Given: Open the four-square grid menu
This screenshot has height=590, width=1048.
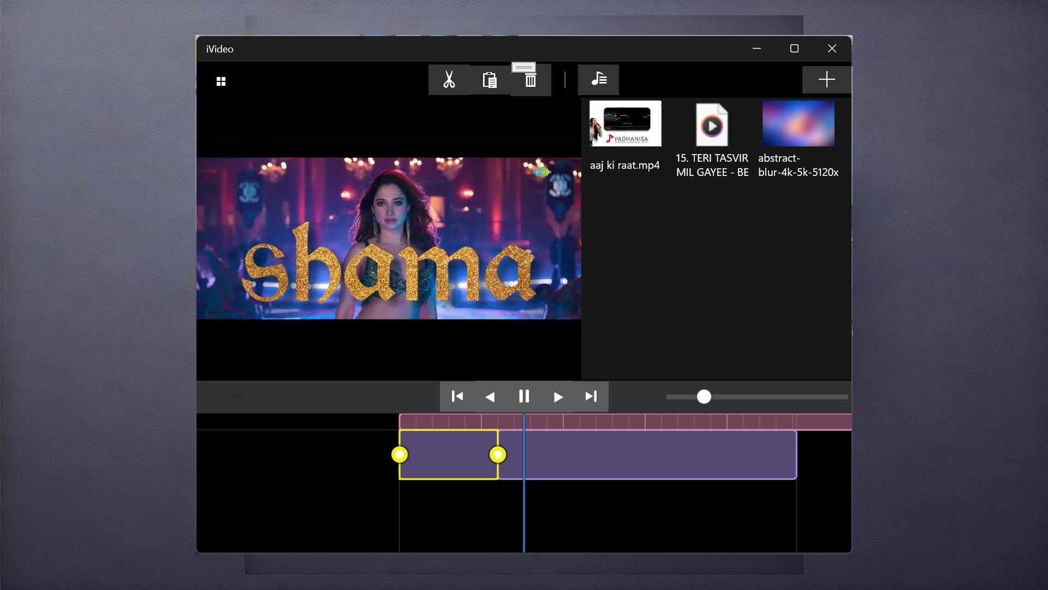Looking at the screenshot, I should (221, 81).
